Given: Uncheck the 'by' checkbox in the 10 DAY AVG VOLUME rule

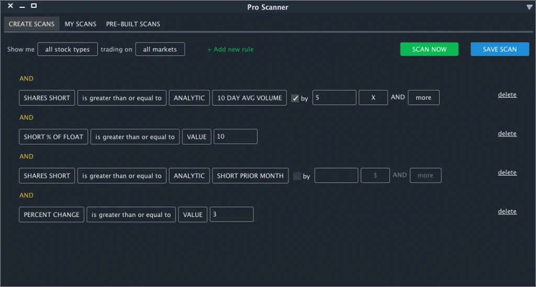Looking at the screenshot, I should [x=295, y=98].
